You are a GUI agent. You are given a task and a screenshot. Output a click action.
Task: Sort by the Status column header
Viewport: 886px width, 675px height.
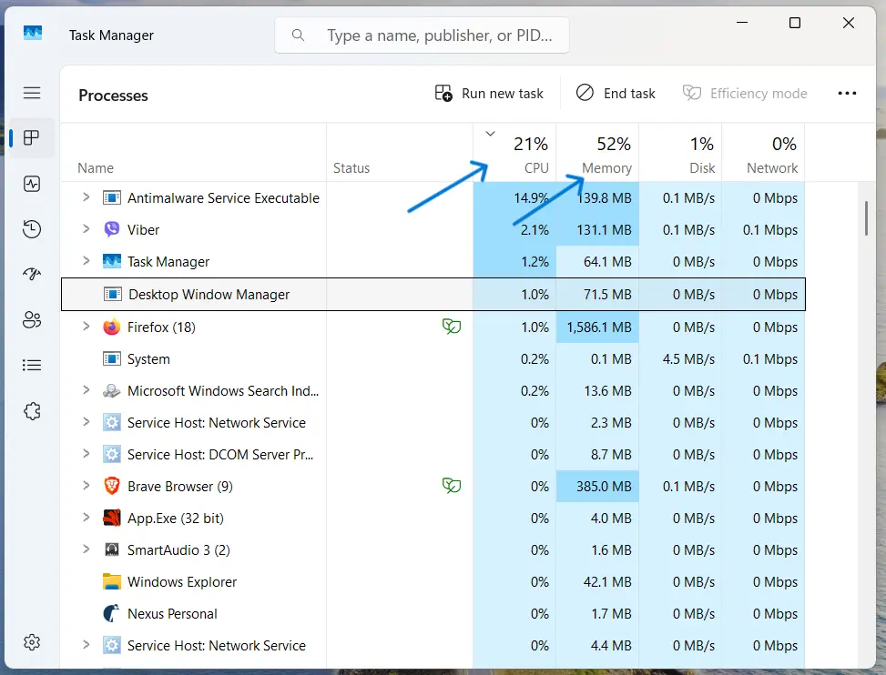[400, 153]
